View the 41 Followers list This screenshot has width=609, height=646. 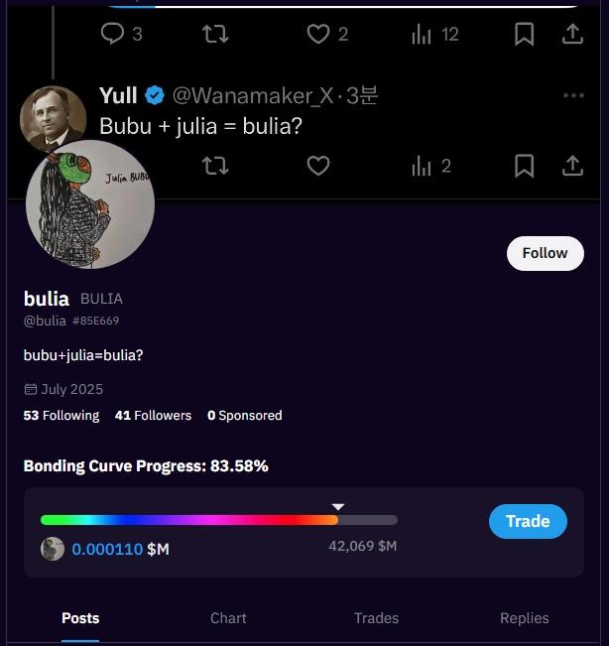pos(153,416)
